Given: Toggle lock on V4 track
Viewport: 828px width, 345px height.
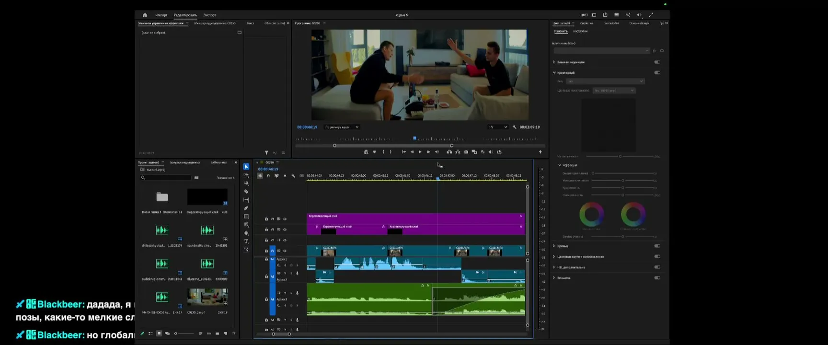Looking at the screenshot, I should coord(266,219).
